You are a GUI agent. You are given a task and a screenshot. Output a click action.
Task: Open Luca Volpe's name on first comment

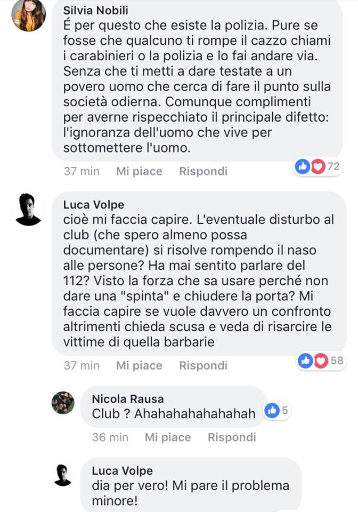point(94,204)
